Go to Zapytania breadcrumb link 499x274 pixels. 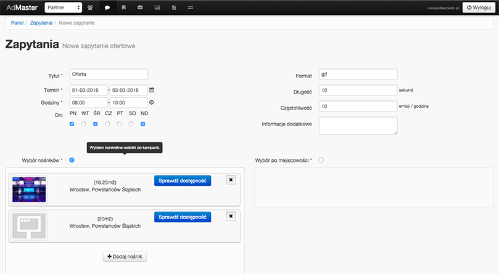coord(41,23)
